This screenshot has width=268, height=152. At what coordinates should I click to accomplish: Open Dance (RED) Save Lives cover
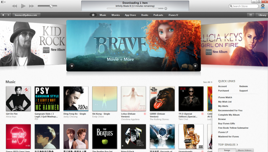pos(18,137)
